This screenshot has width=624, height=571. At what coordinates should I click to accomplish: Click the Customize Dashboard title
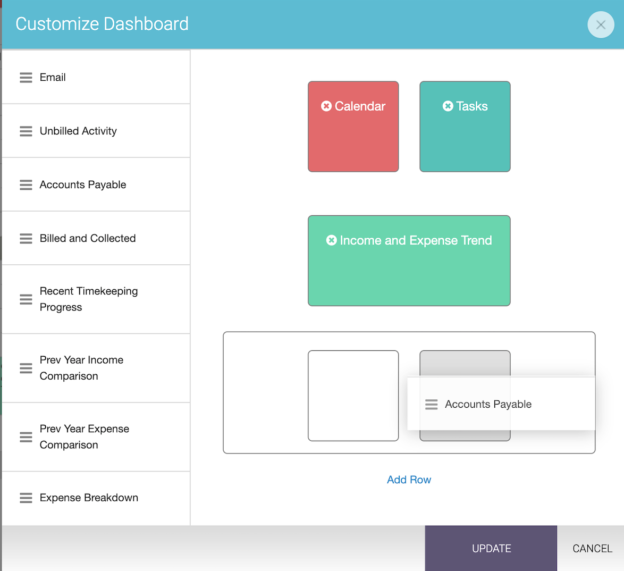102,24
